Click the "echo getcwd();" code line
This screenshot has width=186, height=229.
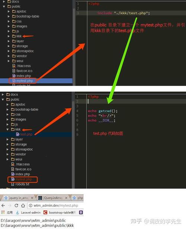coord(103,111)
